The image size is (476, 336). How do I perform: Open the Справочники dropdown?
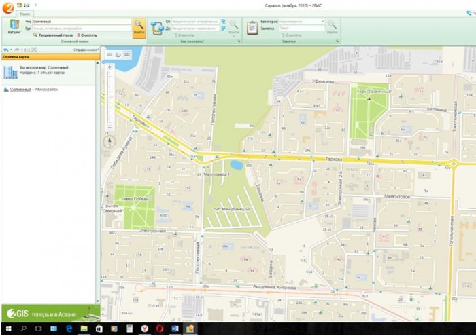pyautogui.click(x=86, y=50)
